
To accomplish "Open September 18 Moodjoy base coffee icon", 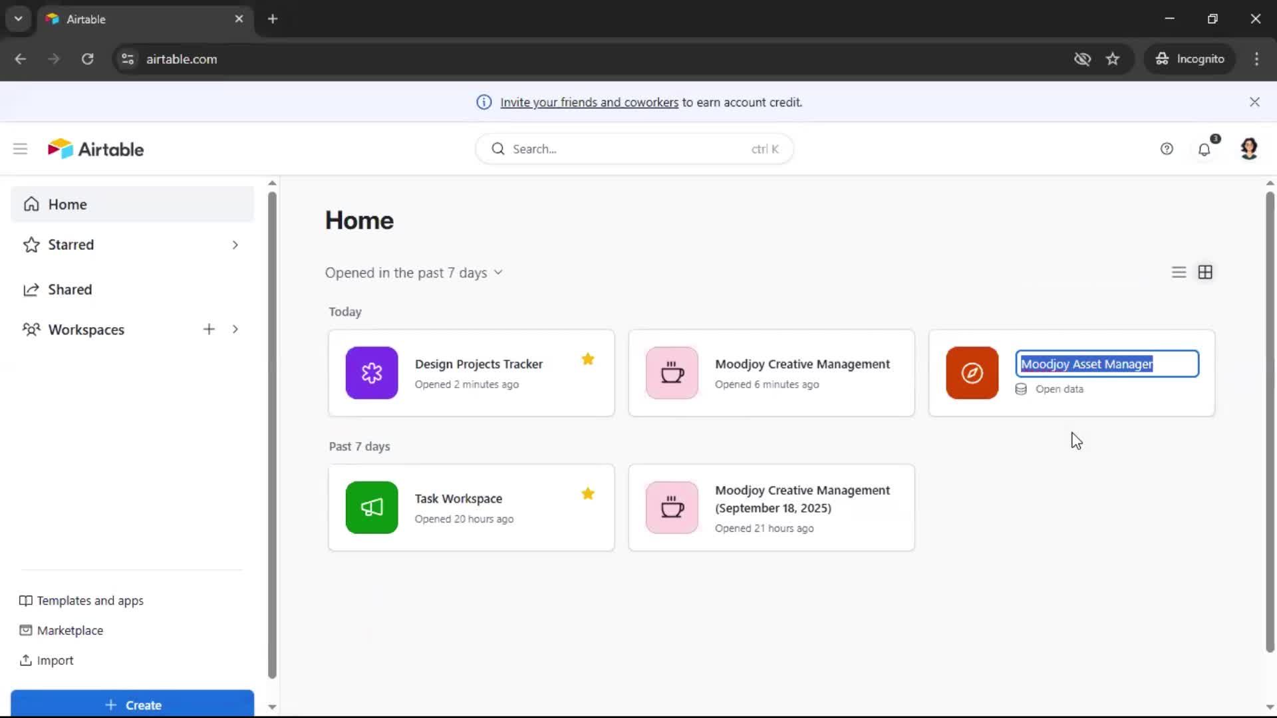I will coord(672,507).
